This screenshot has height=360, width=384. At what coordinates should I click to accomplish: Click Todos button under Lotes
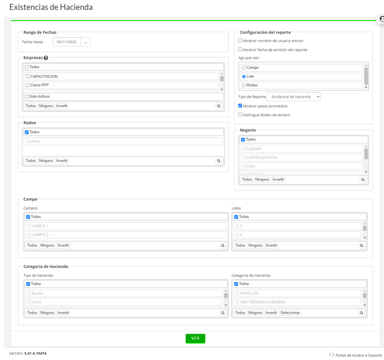coord(240,245)
